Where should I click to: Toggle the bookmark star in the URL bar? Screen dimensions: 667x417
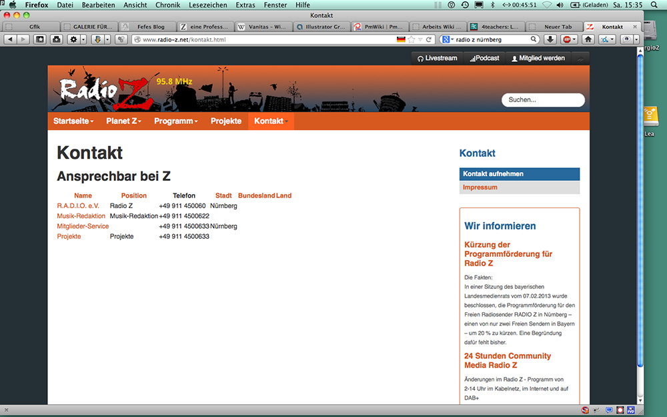[412, 39]
